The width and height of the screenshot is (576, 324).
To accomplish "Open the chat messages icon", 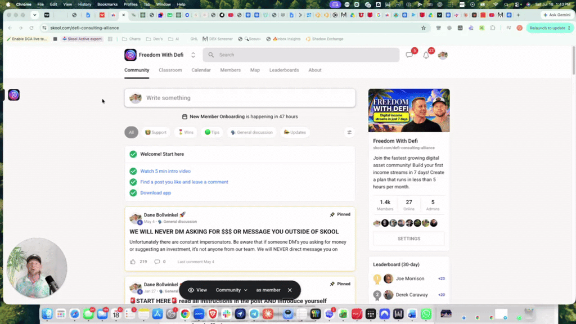I will pos(409,55).
